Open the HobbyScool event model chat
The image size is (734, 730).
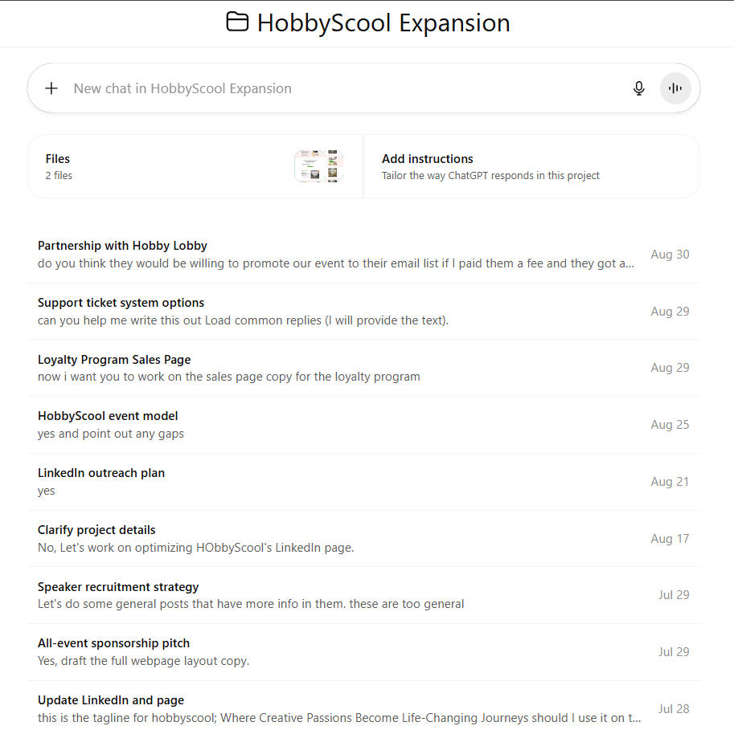point(363,425)
